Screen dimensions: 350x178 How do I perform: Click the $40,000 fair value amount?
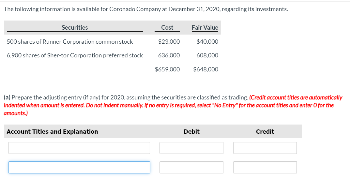tap(207, 42)
